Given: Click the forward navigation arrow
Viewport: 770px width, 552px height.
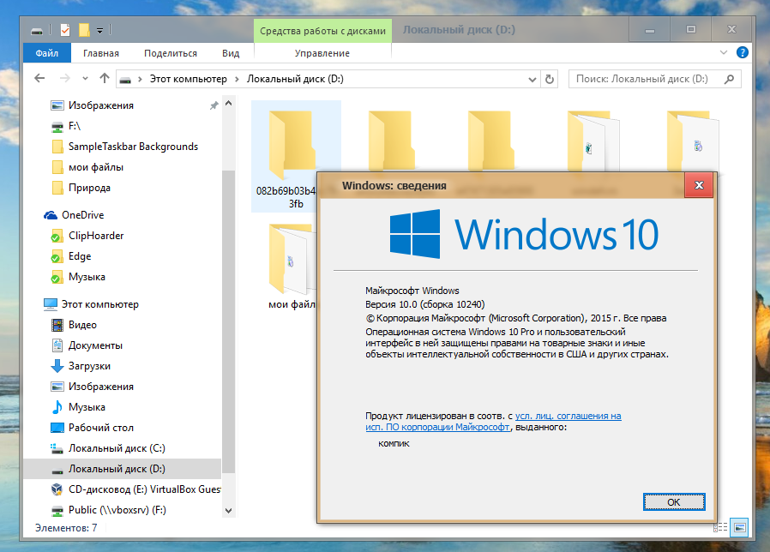Looking at the screenshot, I should click(x=65, y=79).
